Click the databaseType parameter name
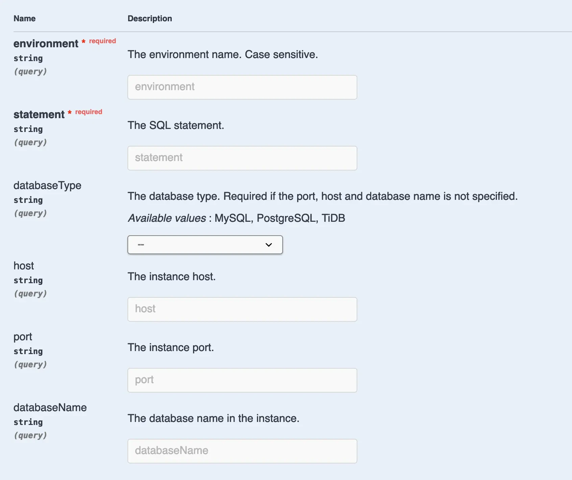 tap(47, 185)
